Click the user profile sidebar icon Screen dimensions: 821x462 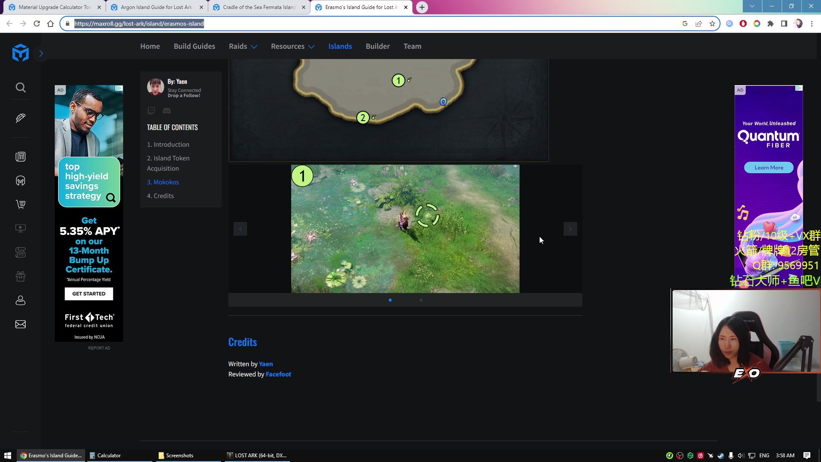[x=21, y=300]
